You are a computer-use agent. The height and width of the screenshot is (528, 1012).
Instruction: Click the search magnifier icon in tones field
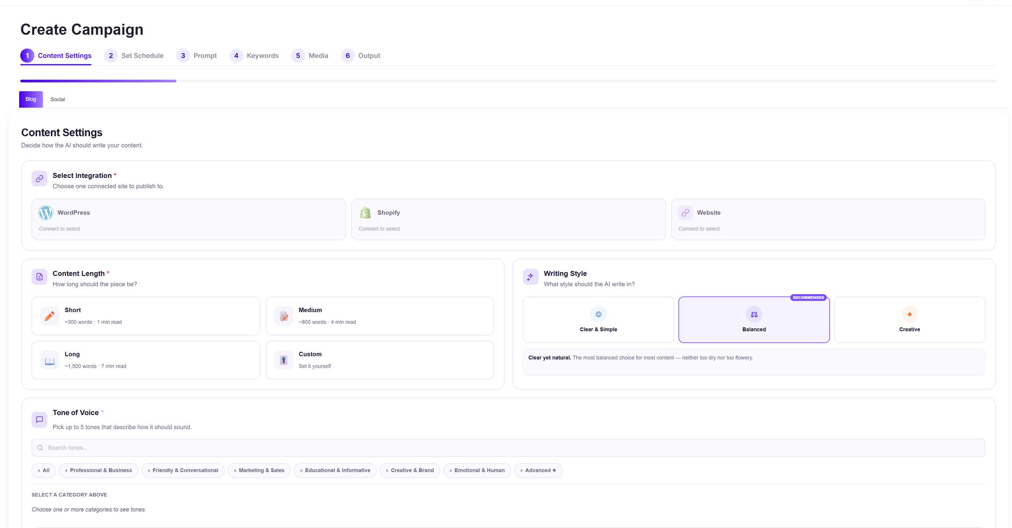(x=40, y=448)
